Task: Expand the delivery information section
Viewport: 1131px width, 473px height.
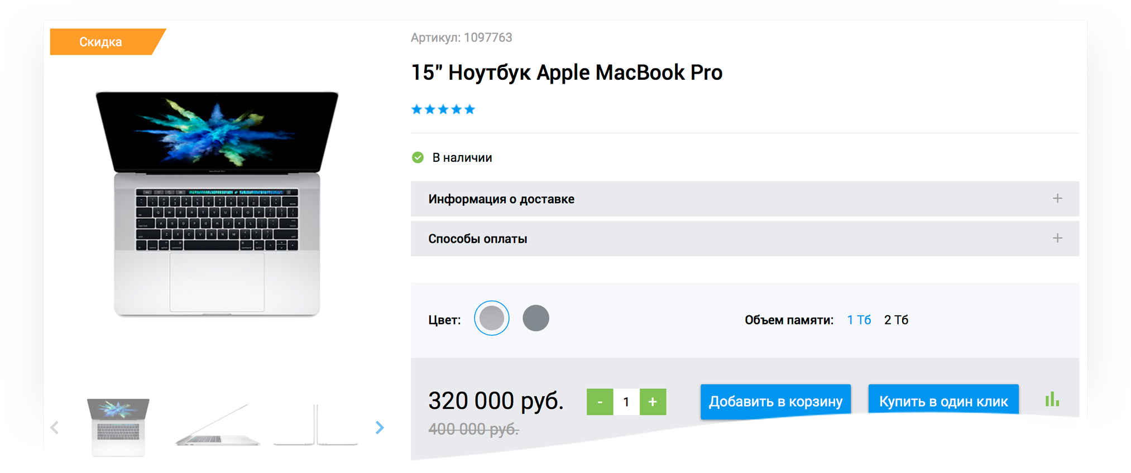Action: tap(745, 199)
